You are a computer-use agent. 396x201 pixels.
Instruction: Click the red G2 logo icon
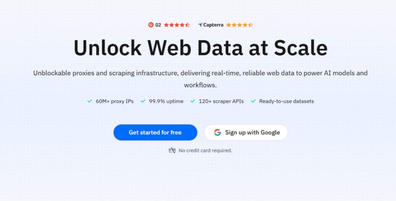click(x=151, y=25)
